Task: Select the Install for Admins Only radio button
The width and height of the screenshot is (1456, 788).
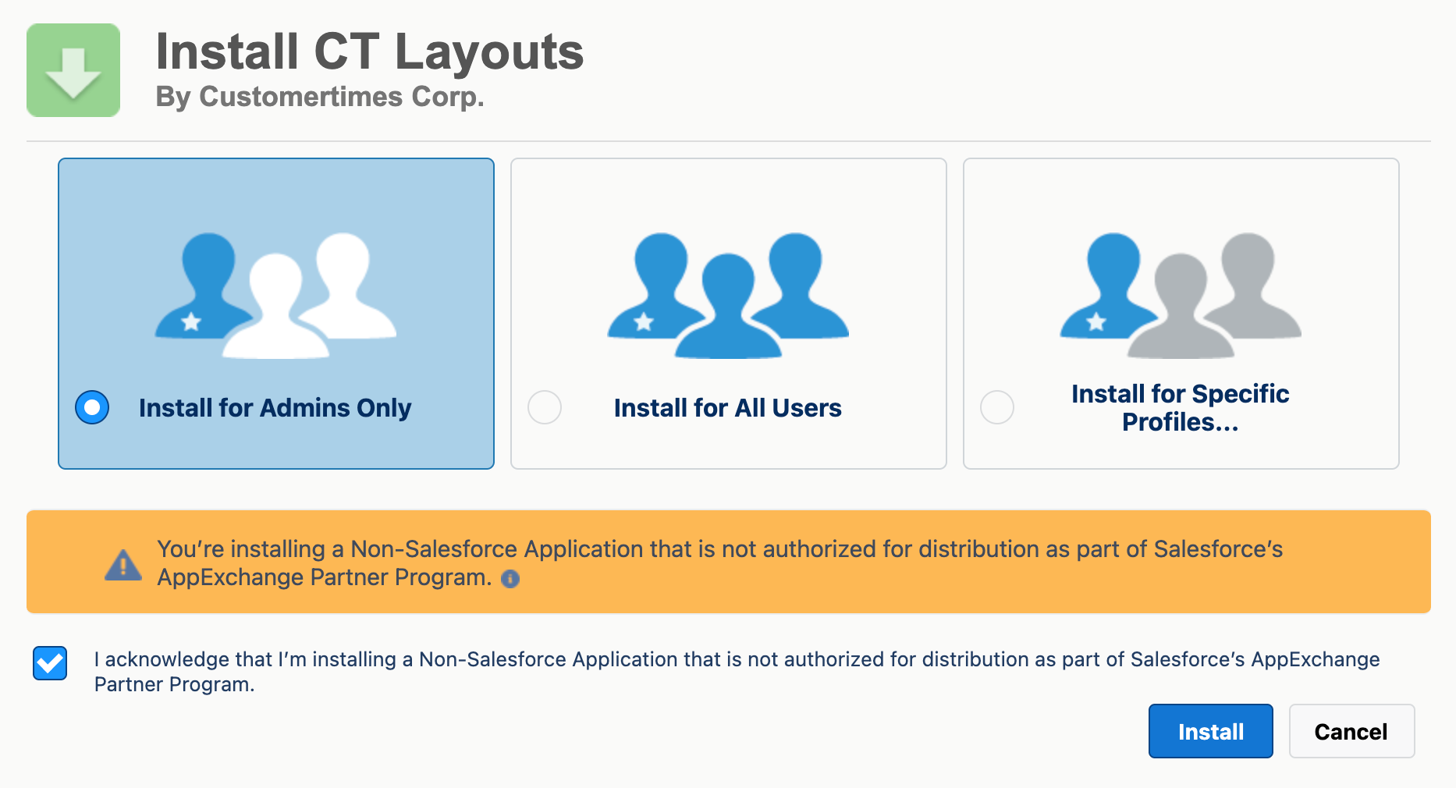Action: (91, 407)
